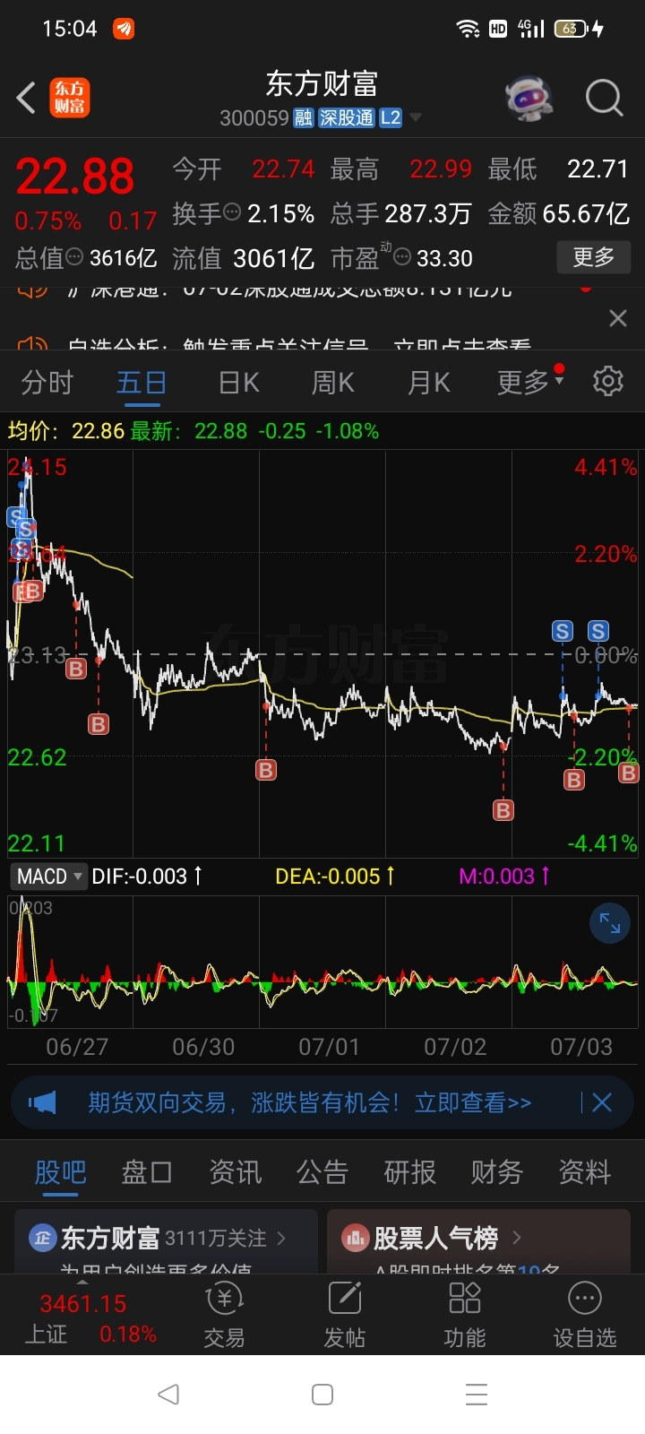The image size is (645, 1434).
Task: Tap the 期货双向交易 promotion link
Action: (x=309, y=1102)
